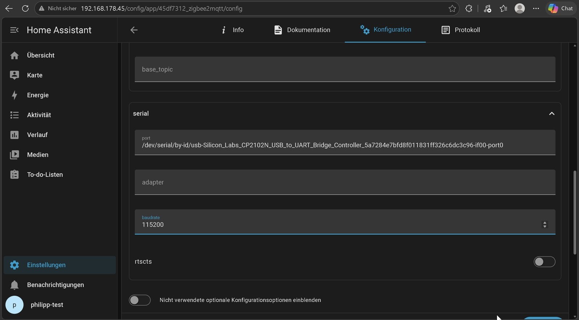This screenshot has height=320, width=579.
Task: Navigate back from the add-on page
Action: (x=134, y=30)
